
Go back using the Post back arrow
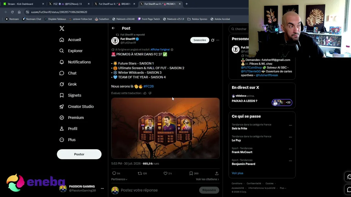[x=113, y=28]
